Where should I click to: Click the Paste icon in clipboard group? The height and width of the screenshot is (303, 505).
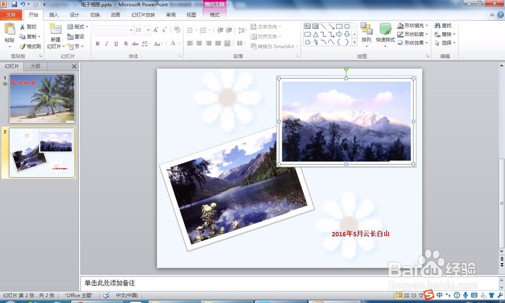click(9, 29)
